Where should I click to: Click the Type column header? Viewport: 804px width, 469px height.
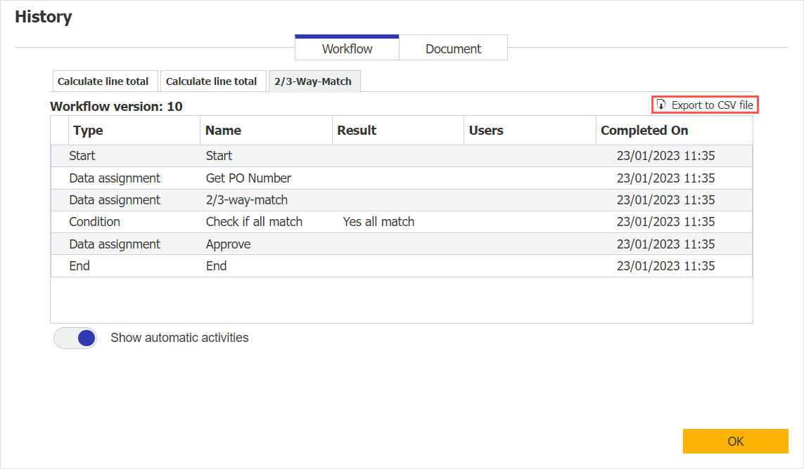click(86, 130)
